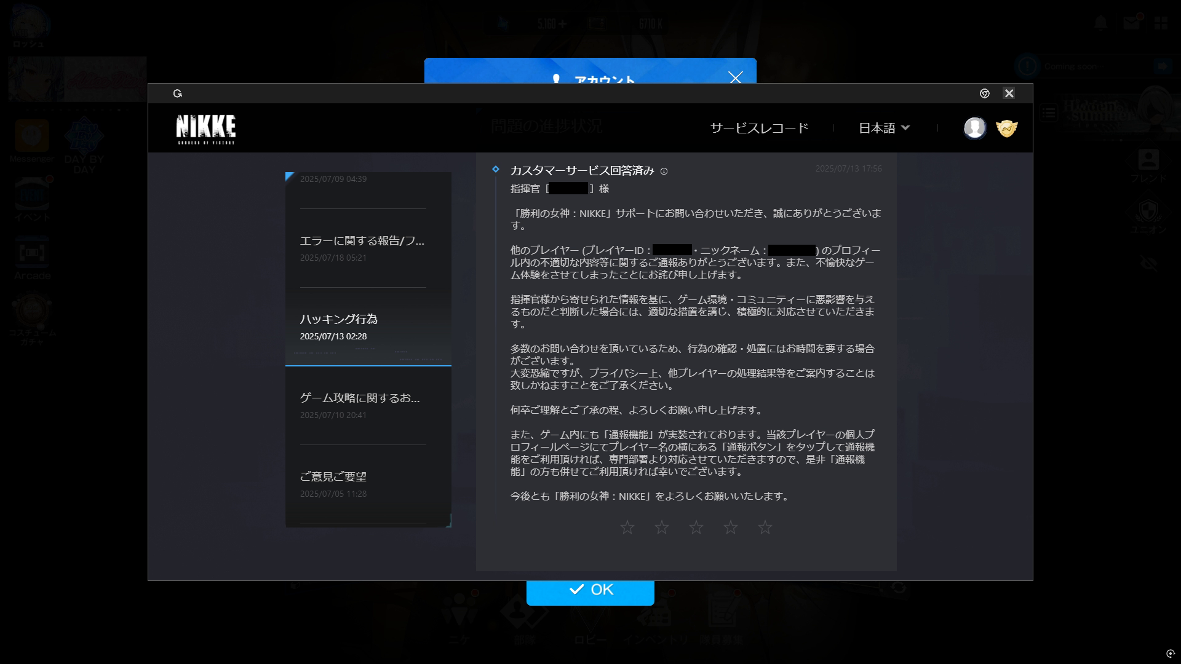Click the browser icon in window title bar
Viewport: 1181px width, 664px height.
point(985,93)
